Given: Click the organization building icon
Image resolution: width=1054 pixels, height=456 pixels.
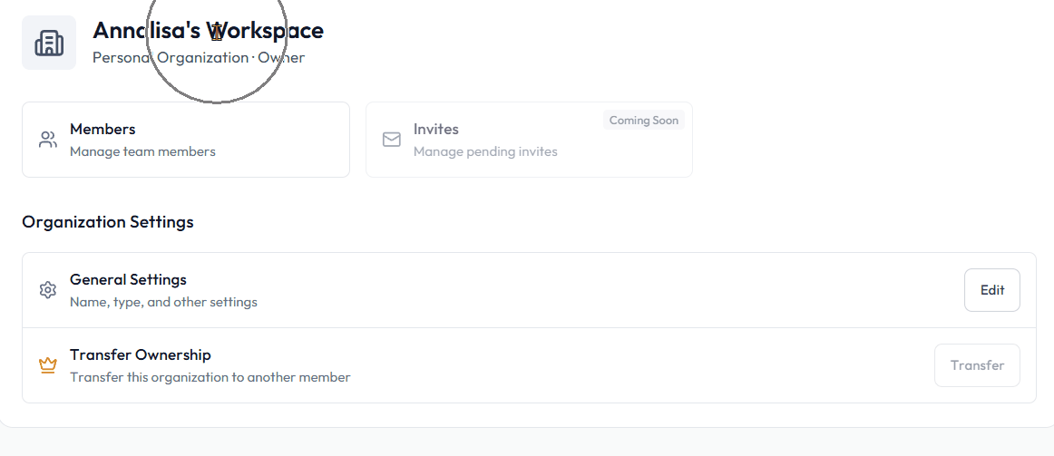Looking at the screenshot, I should click(49, 43).
